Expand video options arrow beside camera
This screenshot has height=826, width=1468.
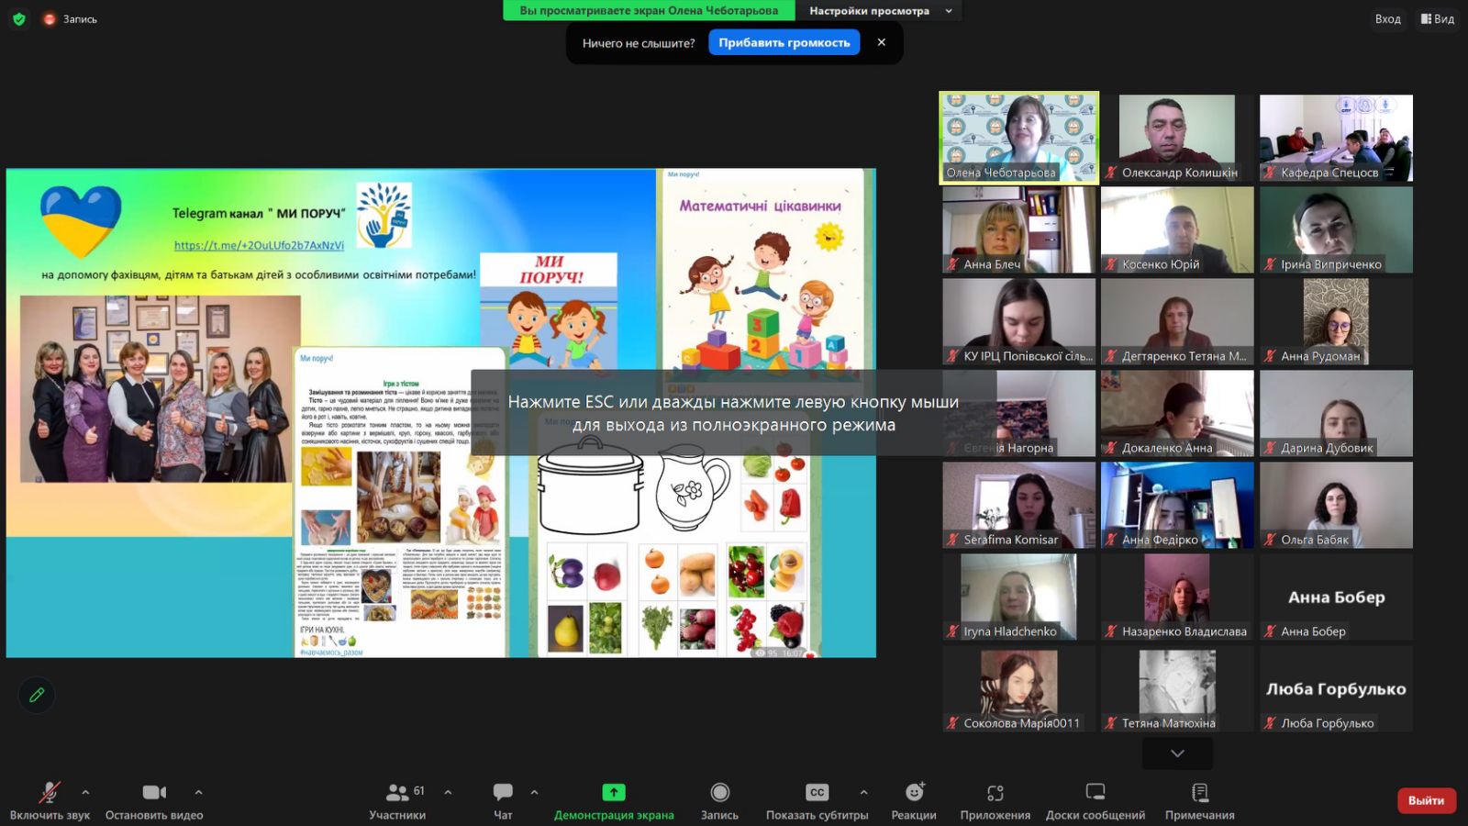point(198,792)
